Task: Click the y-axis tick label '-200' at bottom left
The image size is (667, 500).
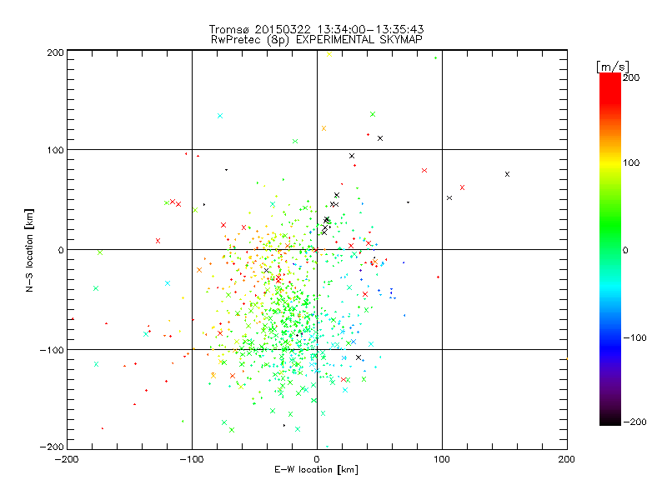Action: point(52,447)
